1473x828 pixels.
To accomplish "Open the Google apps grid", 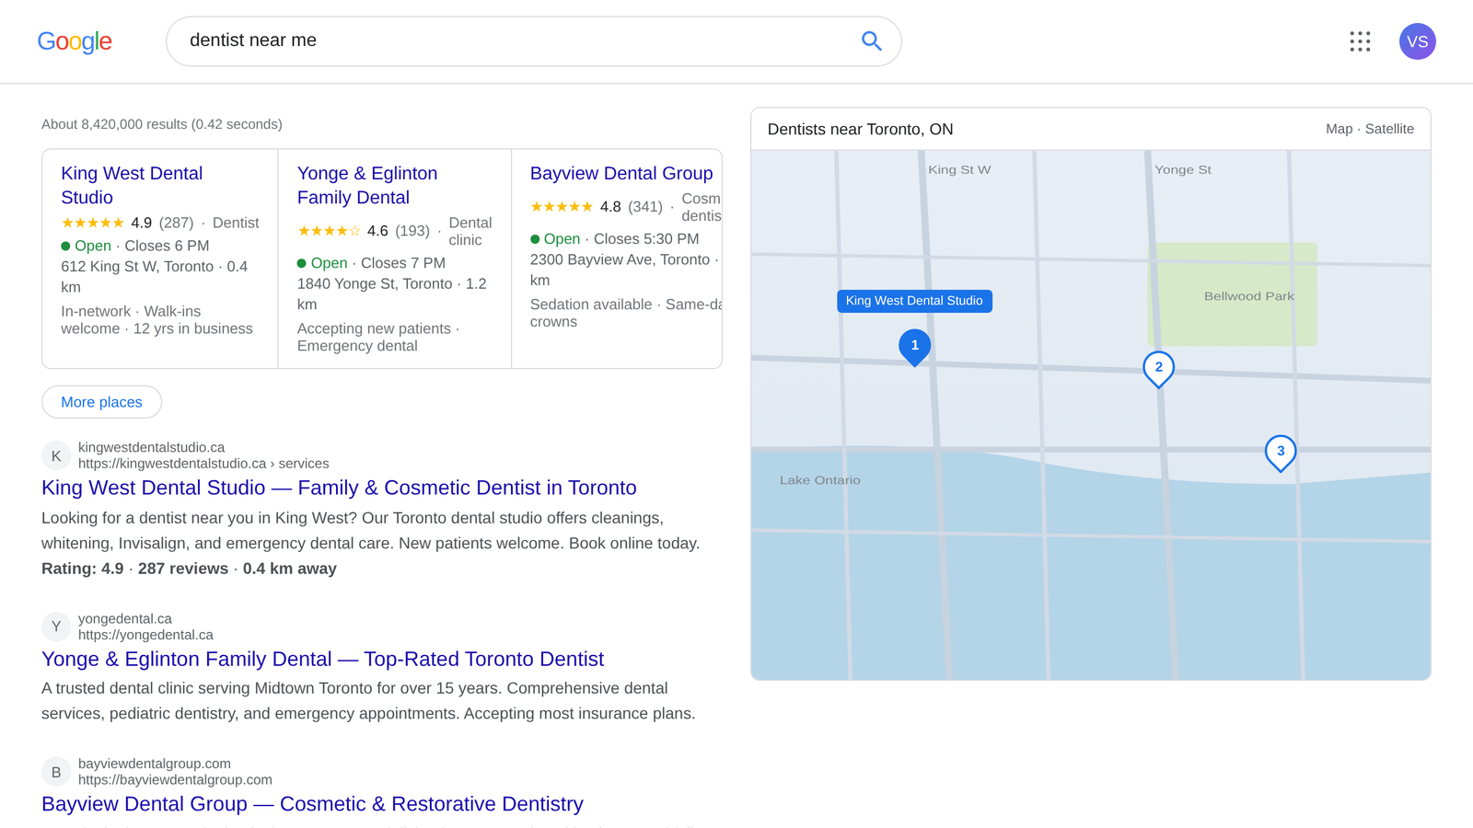I will (x=1360, y=41).
